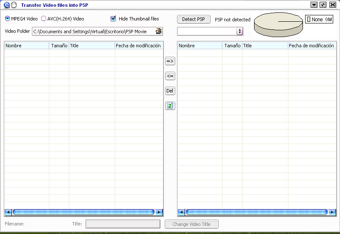
Task: Sort left list by Nombre column
Action: click(x=27, y=46)
